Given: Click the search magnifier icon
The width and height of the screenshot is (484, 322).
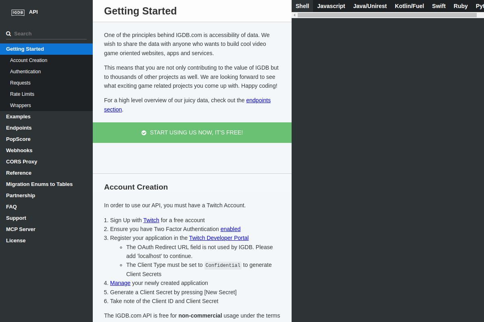Looking at the screenshot, I should pyautogui.click(x=8, y=34).
